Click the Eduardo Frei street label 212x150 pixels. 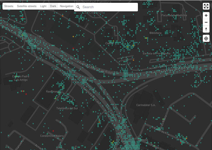162,131
